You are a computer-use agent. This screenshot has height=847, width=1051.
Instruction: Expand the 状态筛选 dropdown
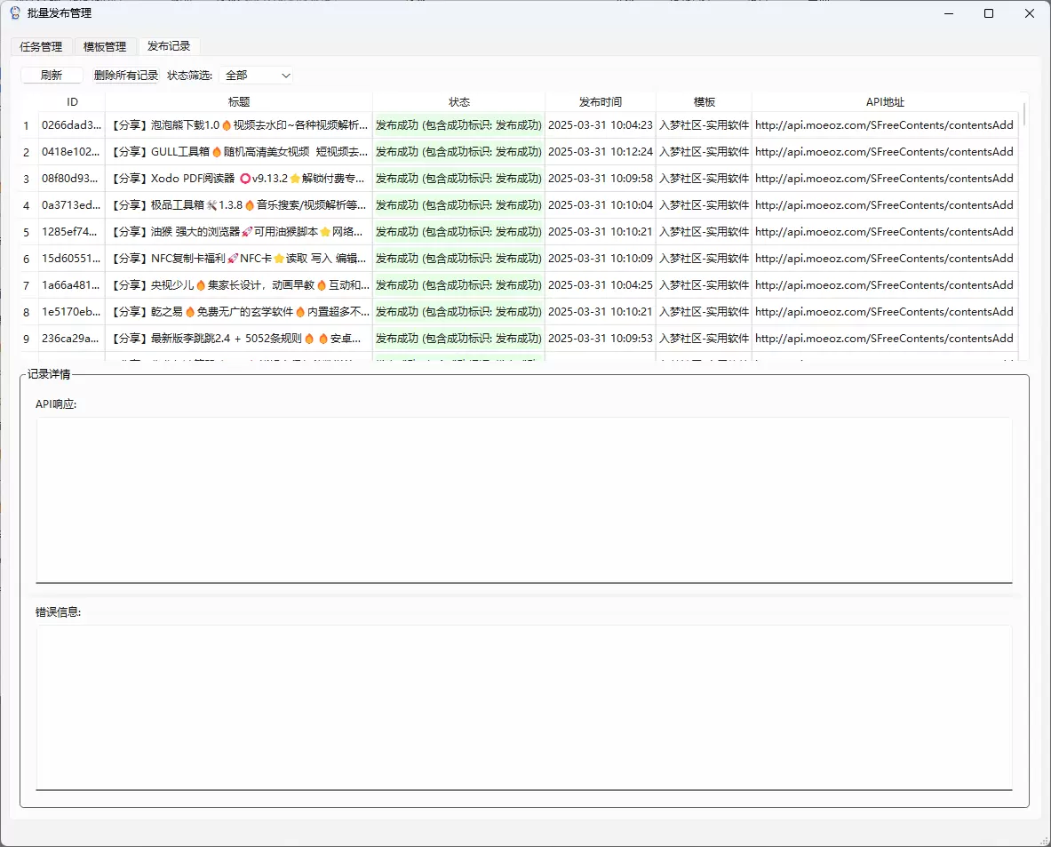[x=258, y=76]
